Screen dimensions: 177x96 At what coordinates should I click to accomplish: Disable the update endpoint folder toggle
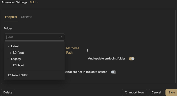pyautogui.click(x=132, y=59)
